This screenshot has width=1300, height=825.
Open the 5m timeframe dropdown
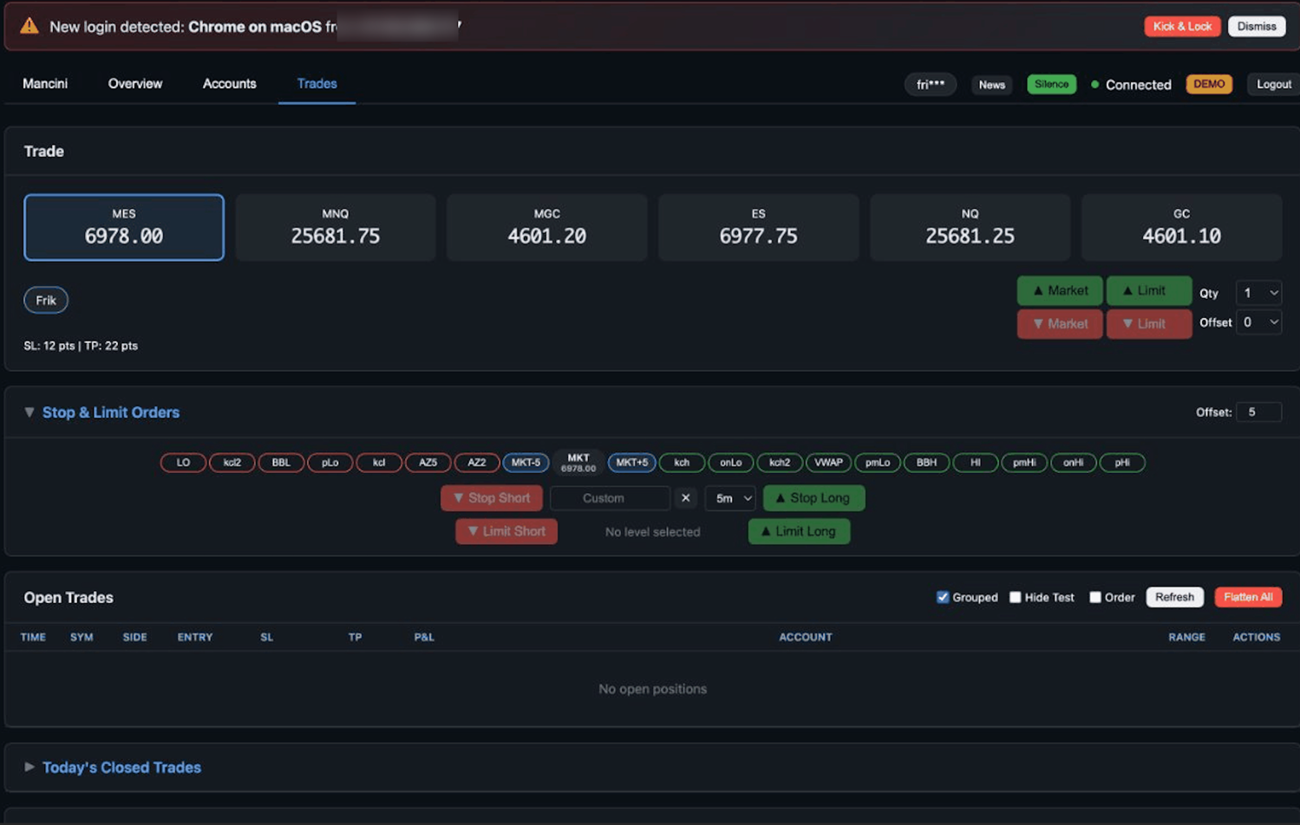[729, 498]
